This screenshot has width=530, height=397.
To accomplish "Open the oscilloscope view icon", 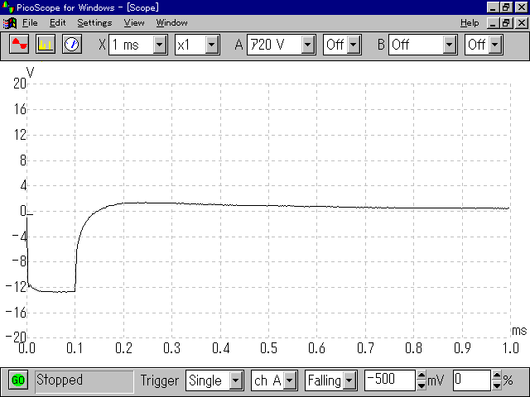I will pos(19,44).
